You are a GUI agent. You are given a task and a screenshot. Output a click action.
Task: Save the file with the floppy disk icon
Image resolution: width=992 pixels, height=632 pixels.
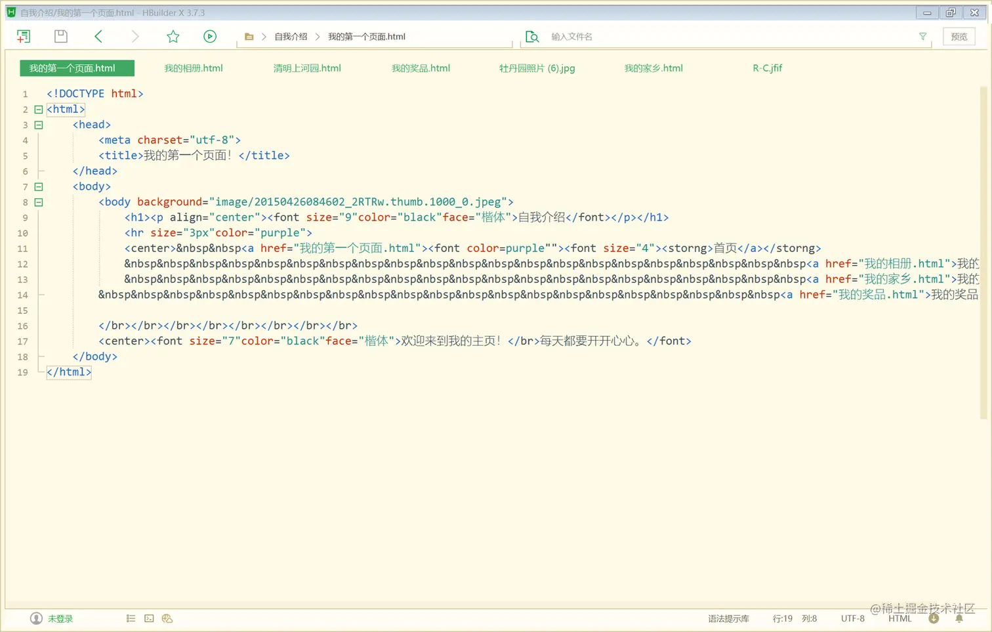coord(61,37)
